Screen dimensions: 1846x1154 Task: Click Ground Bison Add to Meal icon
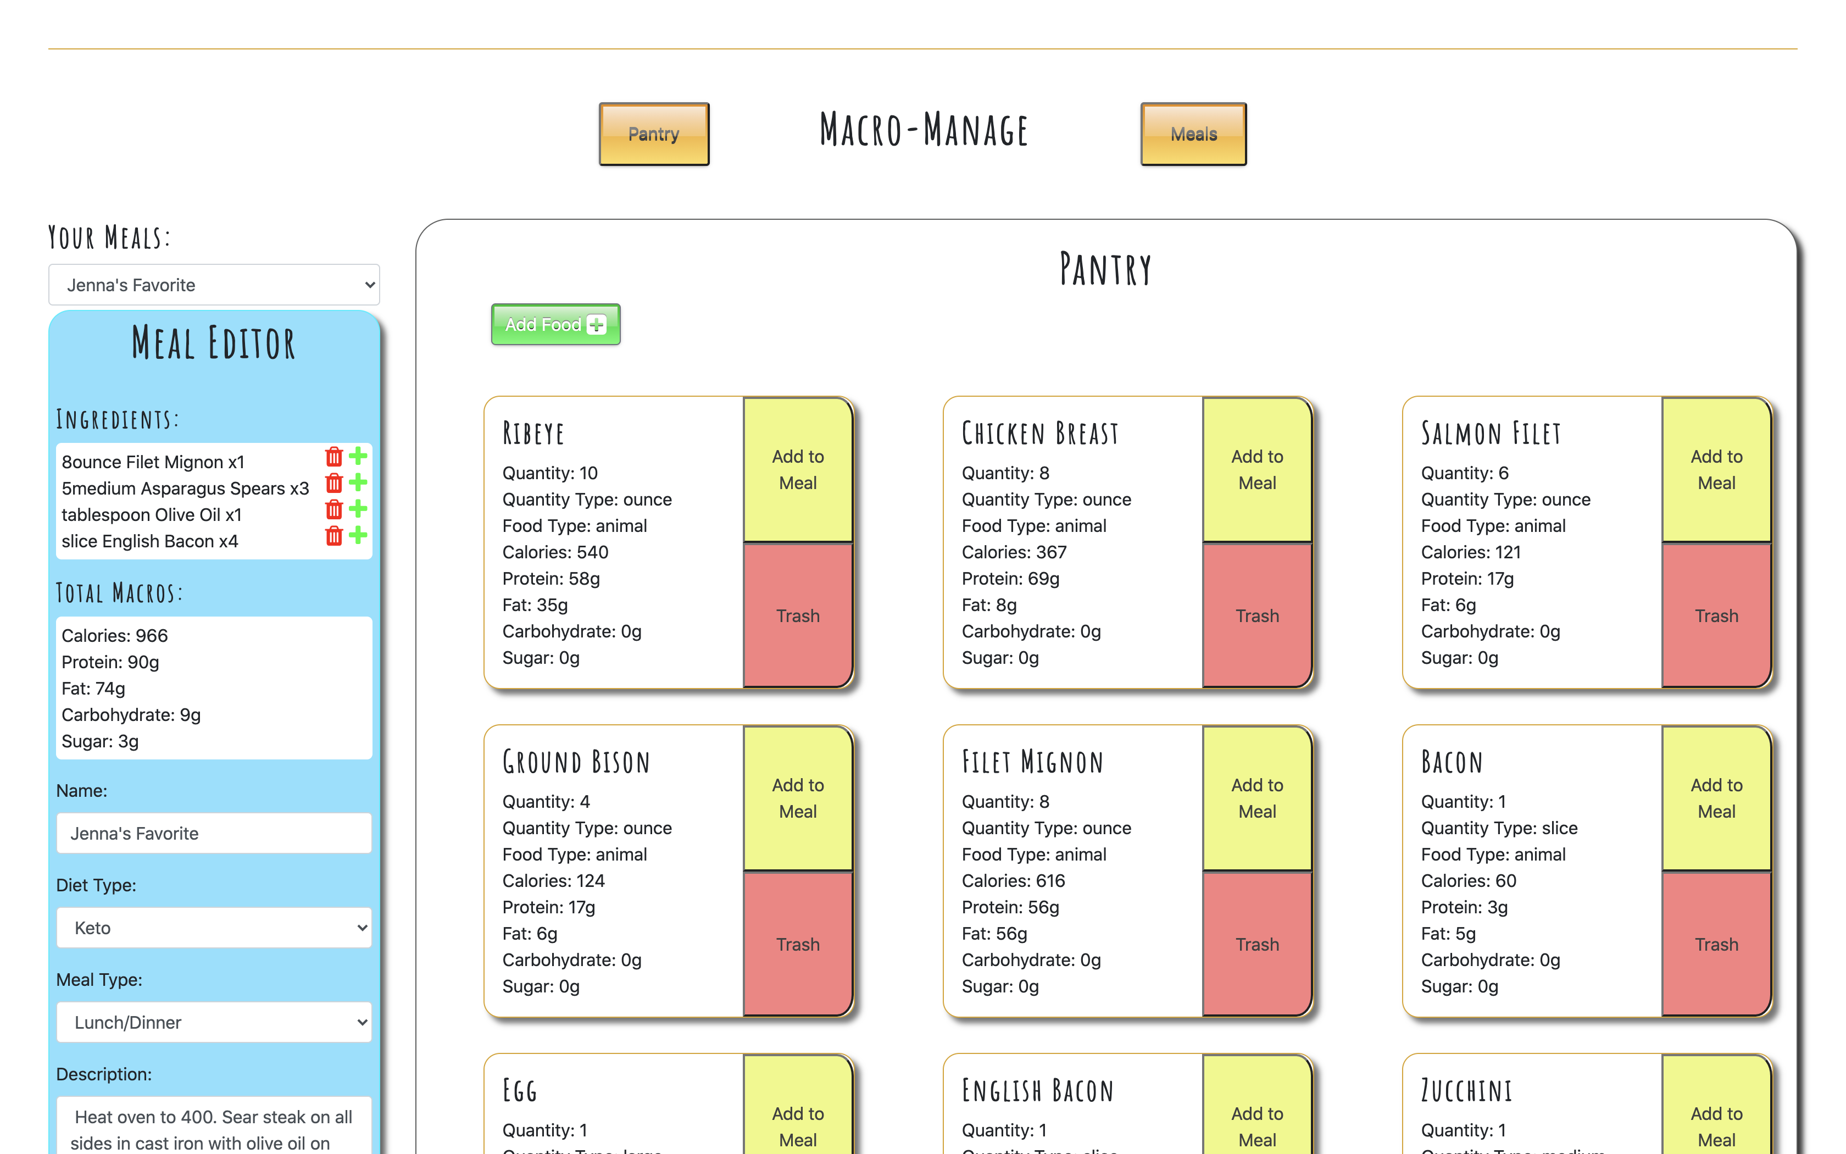click(797, 798)
